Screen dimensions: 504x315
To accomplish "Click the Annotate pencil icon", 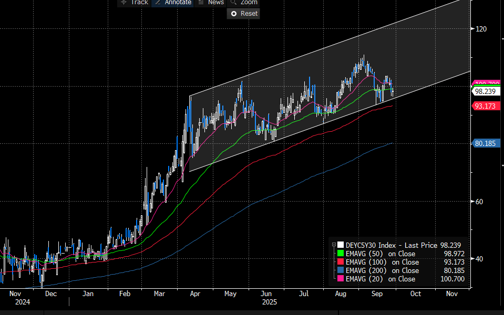I will (x=158, y=2).
